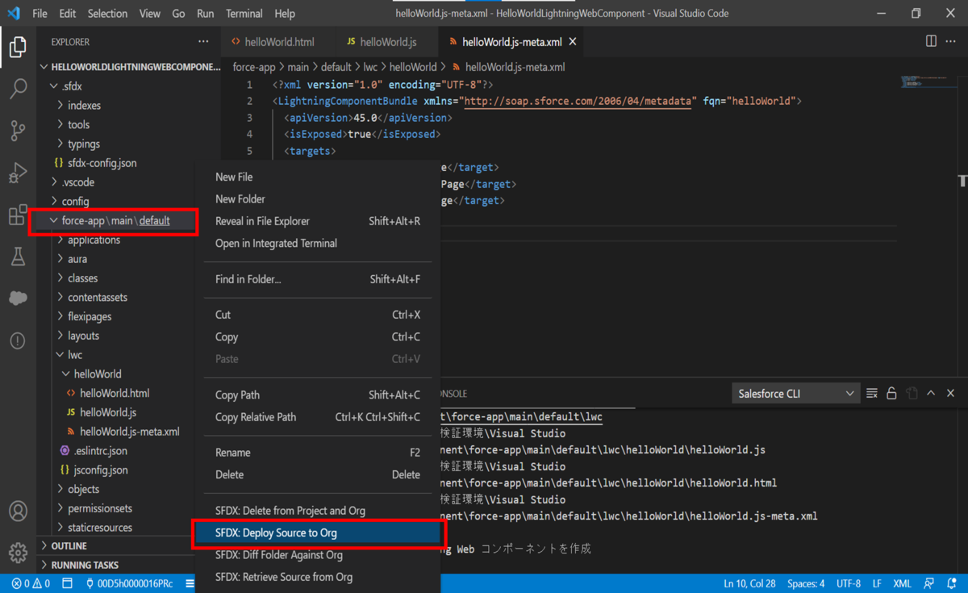Open the feedback icon in status bar
Viewport: 968px width, 593px height.
point(929,583)
